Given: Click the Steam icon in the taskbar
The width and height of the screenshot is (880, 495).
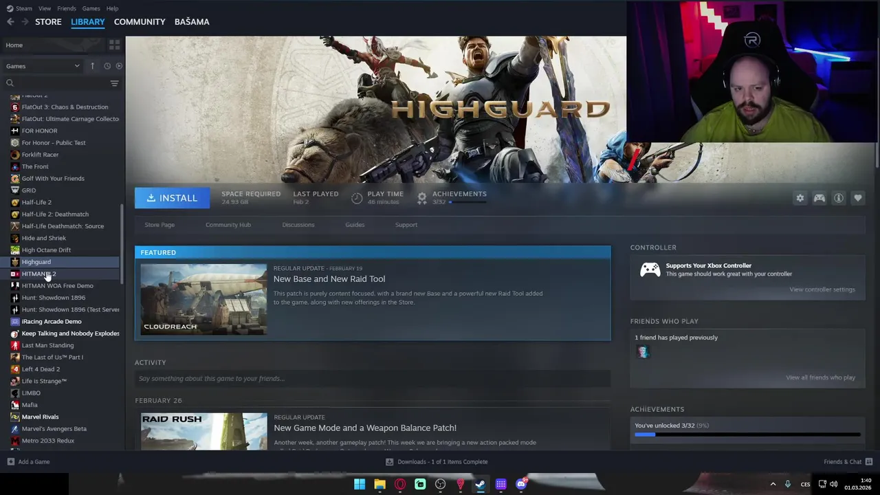Looking at the screenshot, I should pos(481,485).
